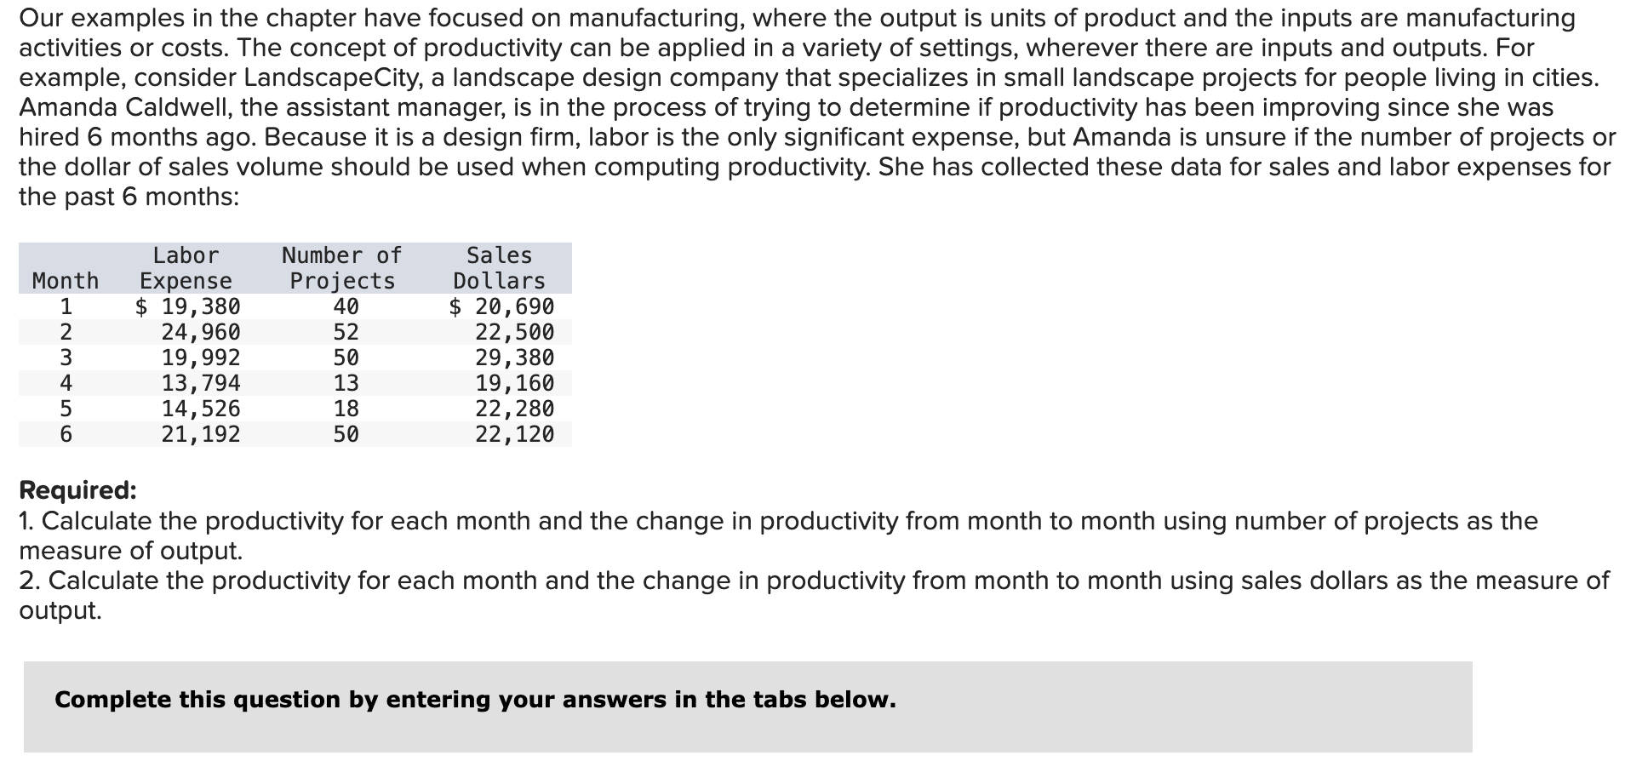Click the 24,960 labor expense value
Screen dimensions: 1648x761
(202, 332)
